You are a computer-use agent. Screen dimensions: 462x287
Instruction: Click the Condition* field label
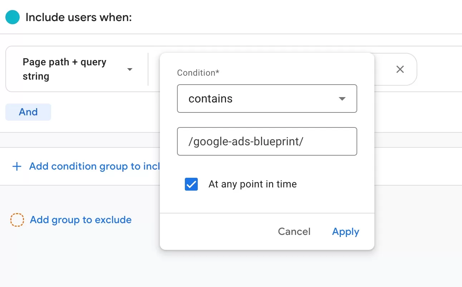pyautogui.click(x=198, y=73)
